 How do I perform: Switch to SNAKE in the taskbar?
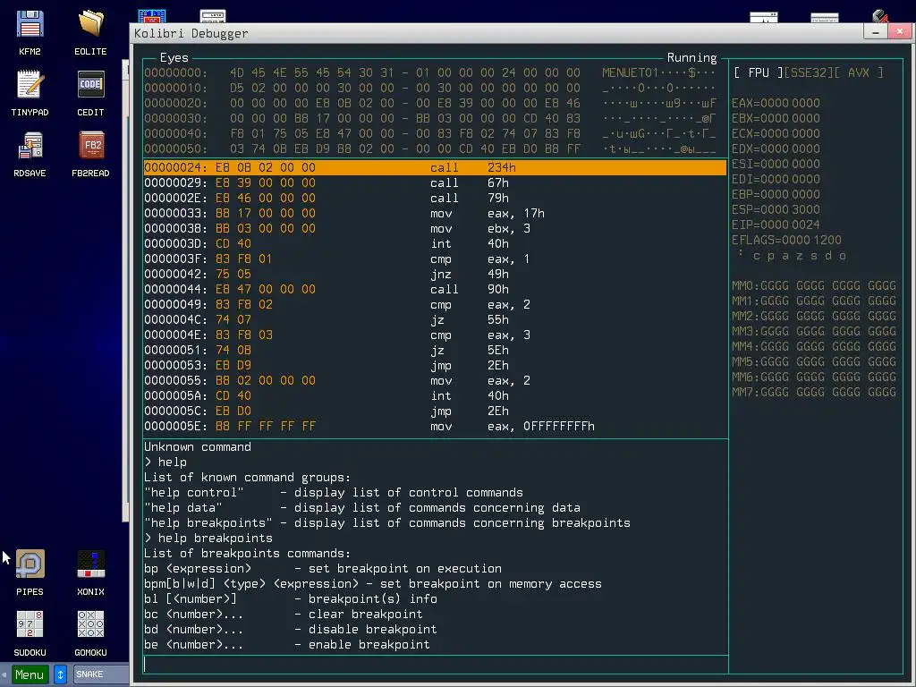point(100,674)
